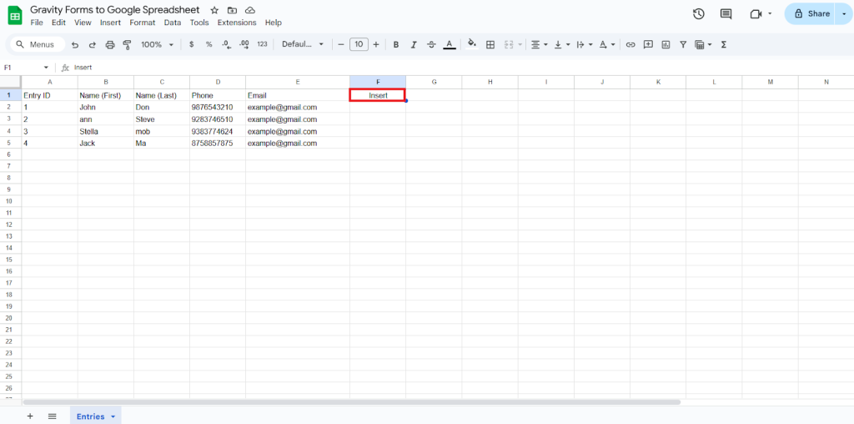
Task: Format as currency with dollar icon
Action: [191, 45]
